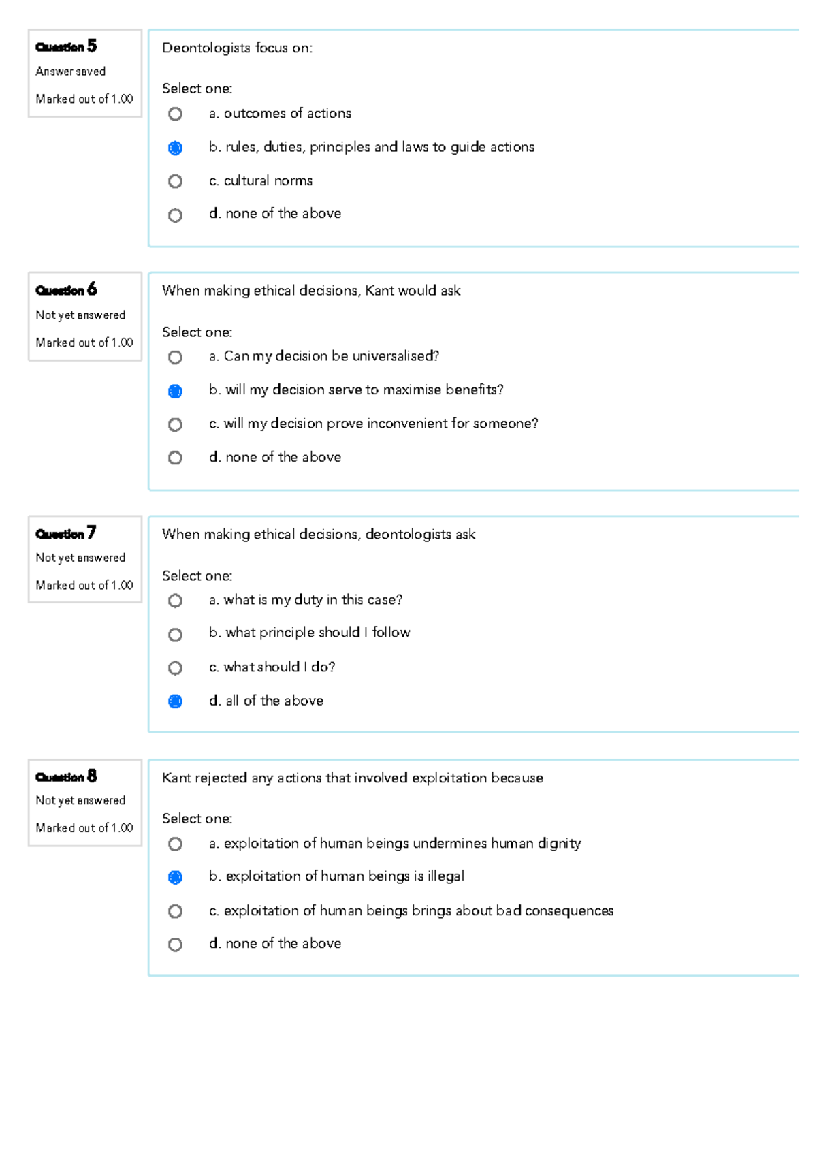
Task: Pick all of the above in Question 7
Action: click(x=176, y=701)
